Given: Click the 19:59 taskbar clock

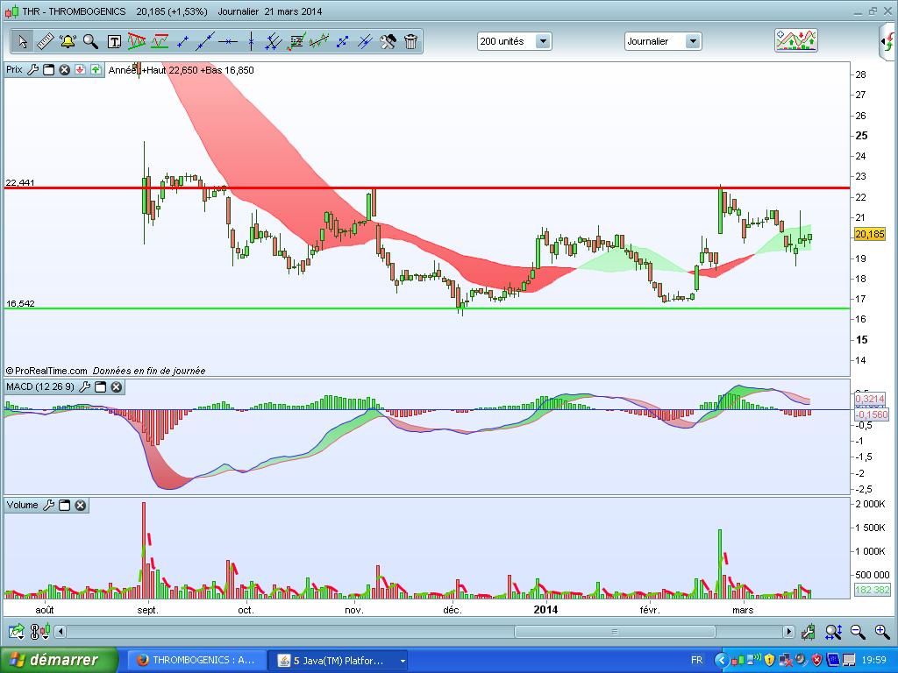Looking at the screenshot, I should [x=874, y=661].
